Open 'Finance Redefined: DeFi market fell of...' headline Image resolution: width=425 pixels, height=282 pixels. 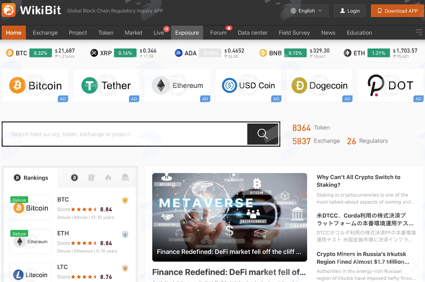click(x=229, y=272)
